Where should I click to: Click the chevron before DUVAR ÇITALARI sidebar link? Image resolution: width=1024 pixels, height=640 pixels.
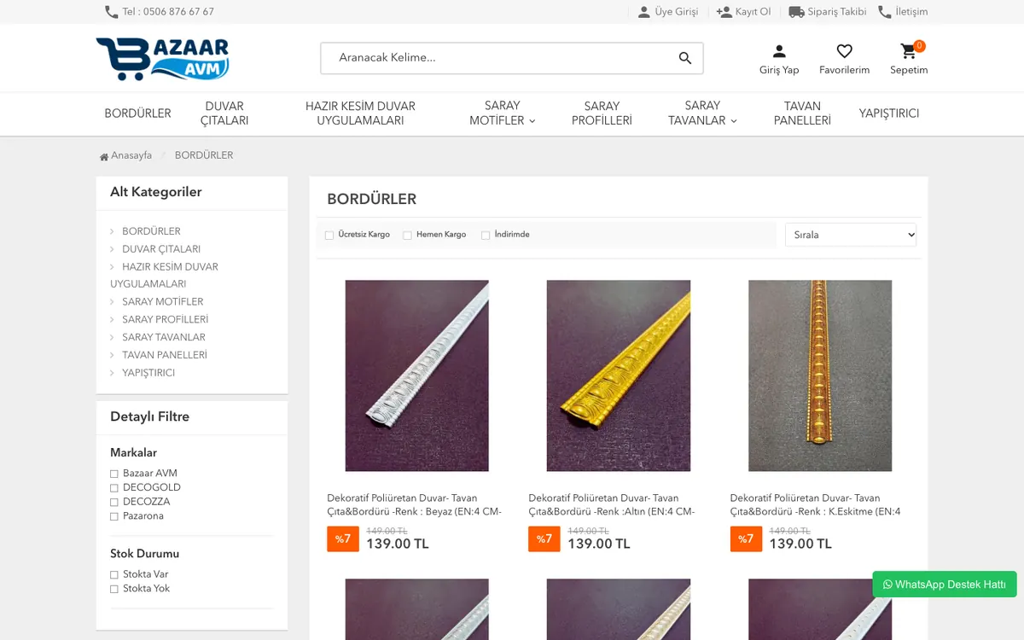pyautogui.click(x=112, y=249)
